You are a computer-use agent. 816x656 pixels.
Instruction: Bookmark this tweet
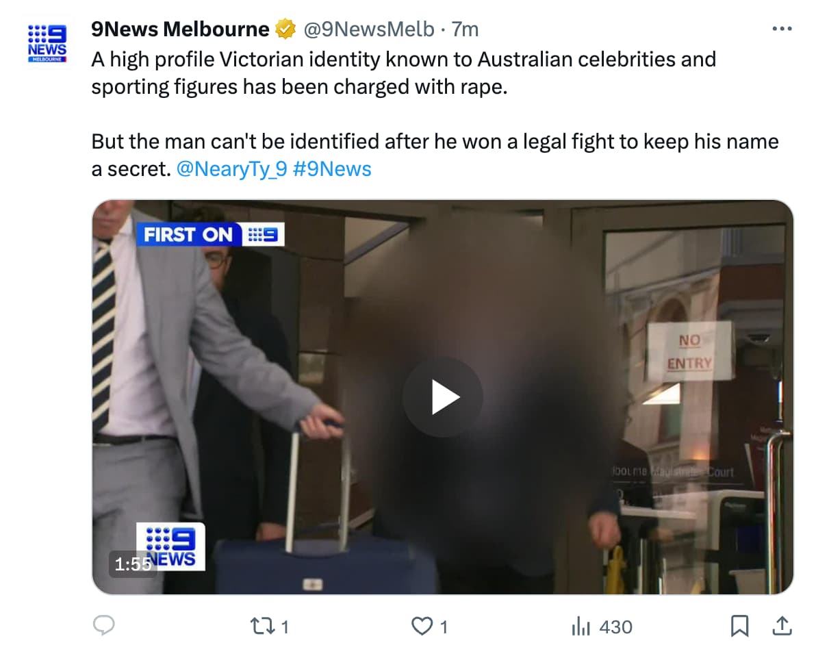click(x=740, y=626)
